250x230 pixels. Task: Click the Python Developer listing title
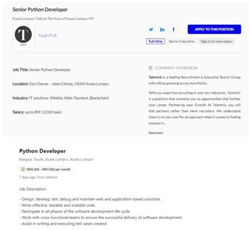tap(43, 151)
